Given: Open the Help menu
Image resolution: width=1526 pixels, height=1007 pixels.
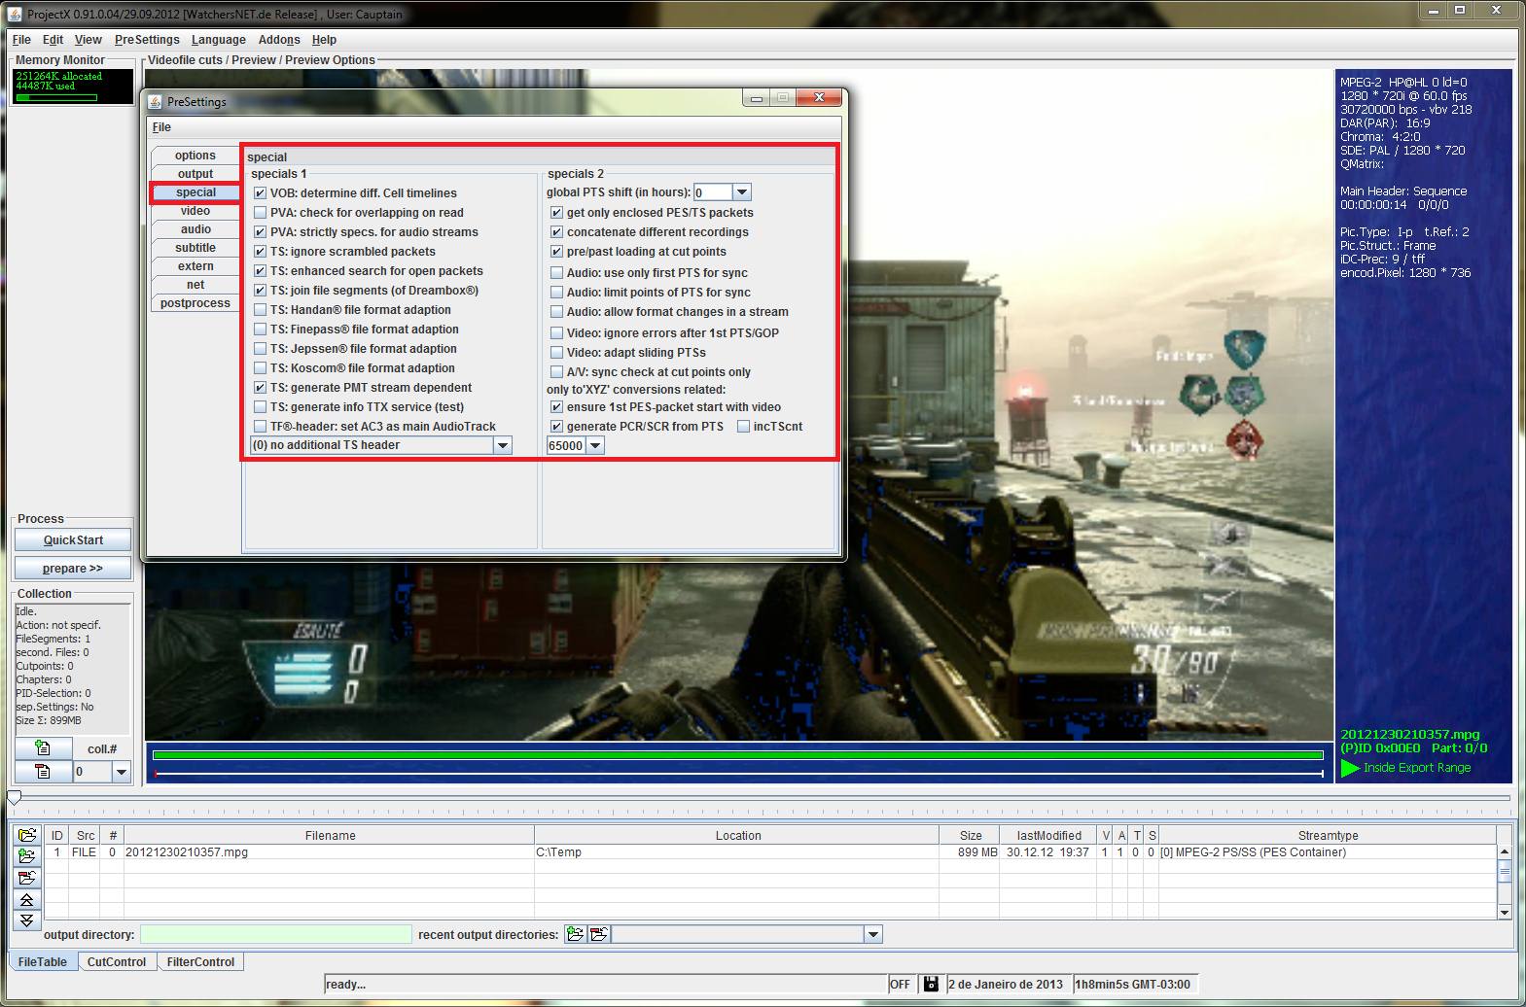Looking at the screenshot, I should coord(324,40).
